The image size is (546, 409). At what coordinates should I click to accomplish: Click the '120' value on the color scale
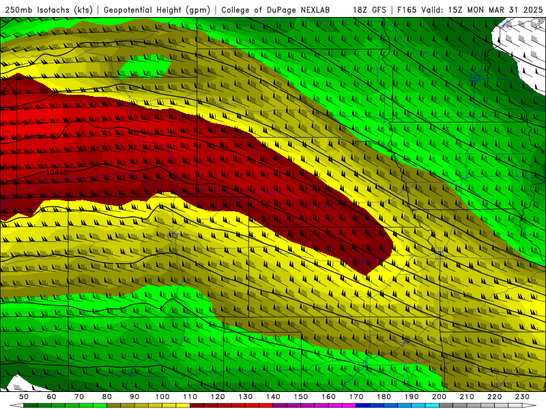point(218,397)
